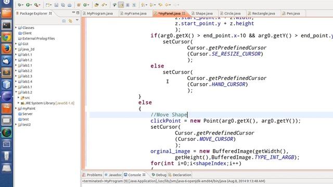Open the Debug view tab
Image resolution: width=333 pixels, height=187 pixels.
pyautogui.click(x=159, y=175)
